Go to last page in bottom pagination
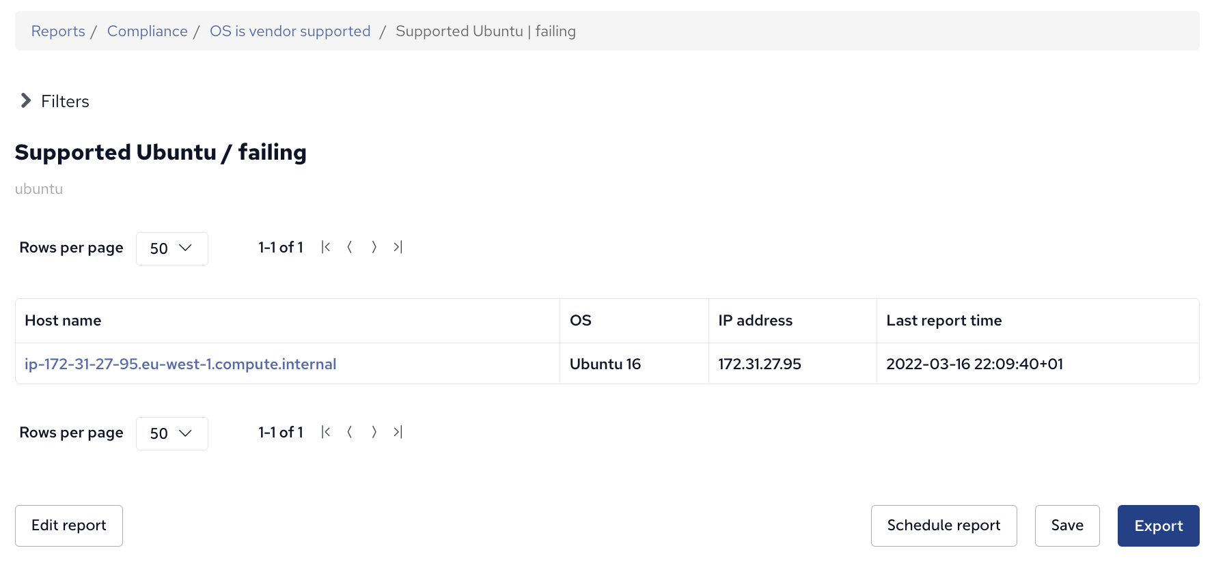Viewport: 1212px width, 576px height. coord(398,432)
